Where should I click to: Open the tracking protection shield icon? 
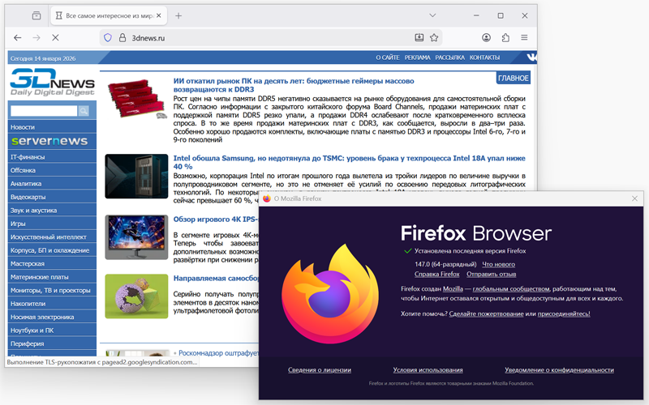click(107, 37)
